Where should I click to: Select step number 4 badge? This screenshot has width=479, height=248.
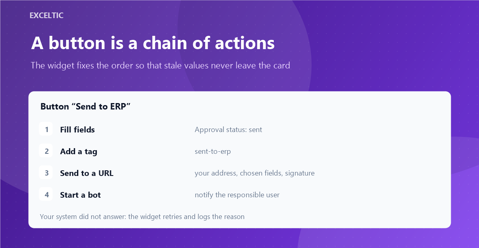pos(46,194)
